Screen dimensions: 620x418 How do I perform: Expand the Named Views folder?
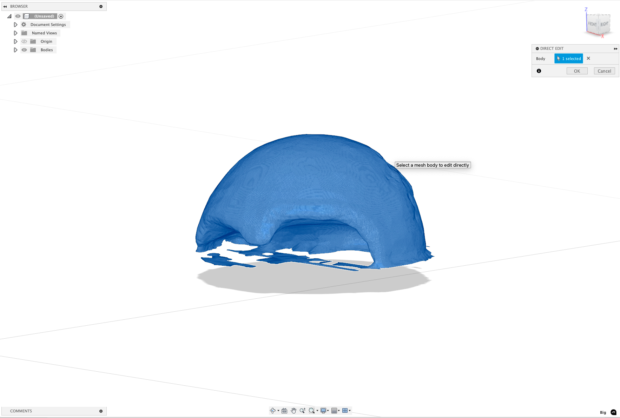click(15, 33)
